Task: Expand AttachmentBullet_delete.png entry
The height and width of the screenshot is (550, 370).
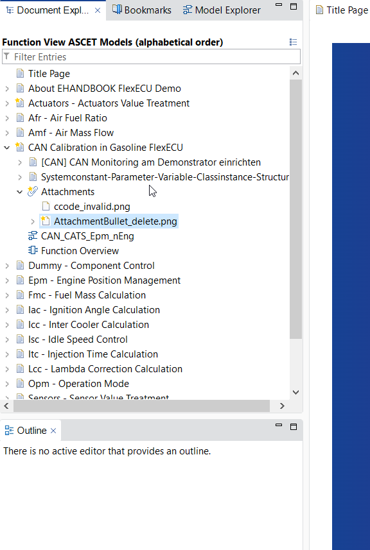Action: pyautogui.click(x=33, y=221)
